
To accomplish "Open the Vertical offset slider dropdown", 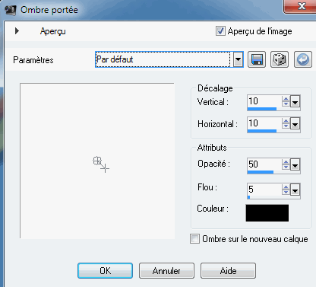I will [x=295, y=102].
